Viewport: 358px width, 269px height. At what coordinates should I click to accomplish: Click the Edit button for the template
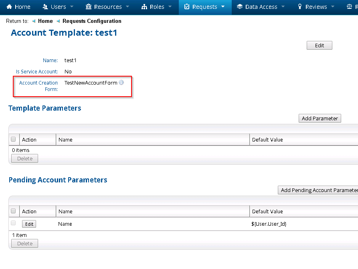pyautogui.click(x=319, y=45)
